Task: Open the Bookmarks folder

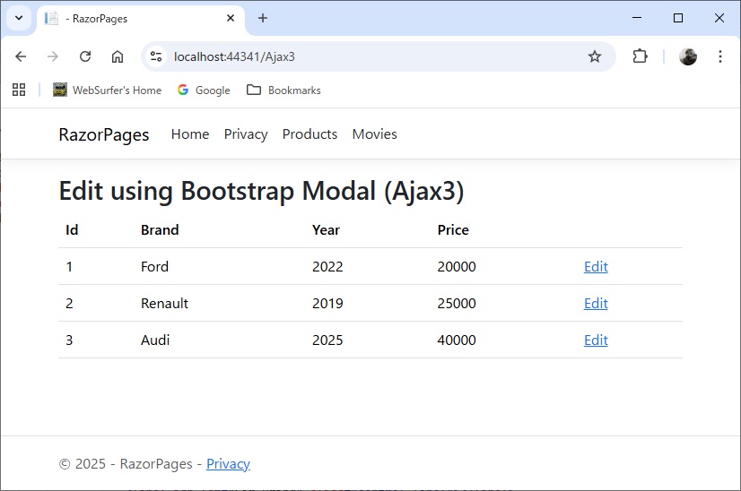Action: coord(283,90)
